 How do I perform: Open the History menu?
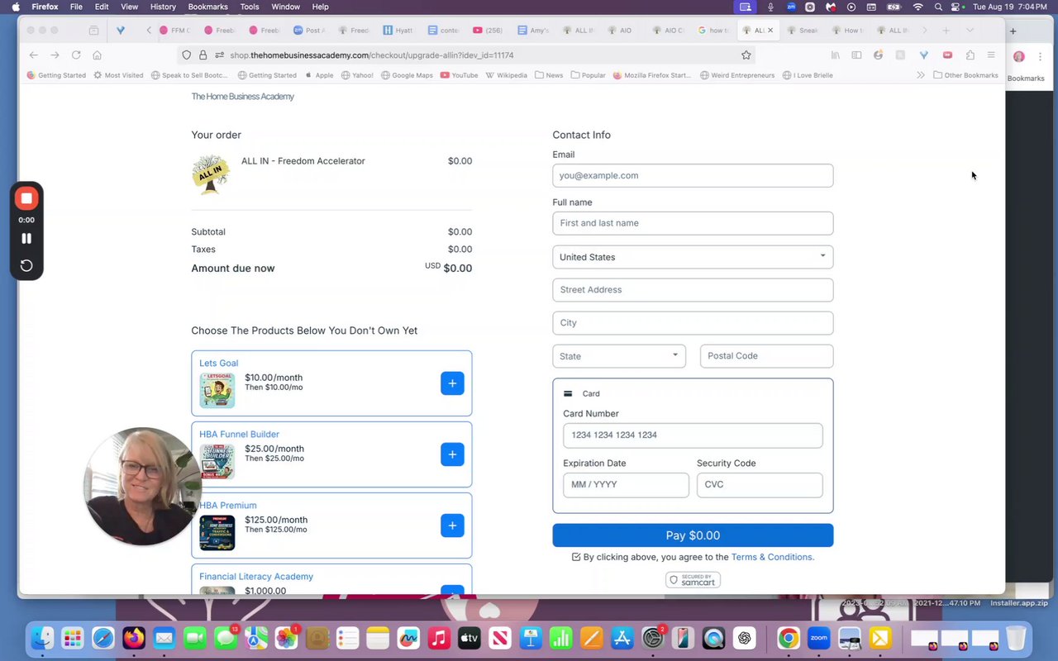click(x=163, y=7)
